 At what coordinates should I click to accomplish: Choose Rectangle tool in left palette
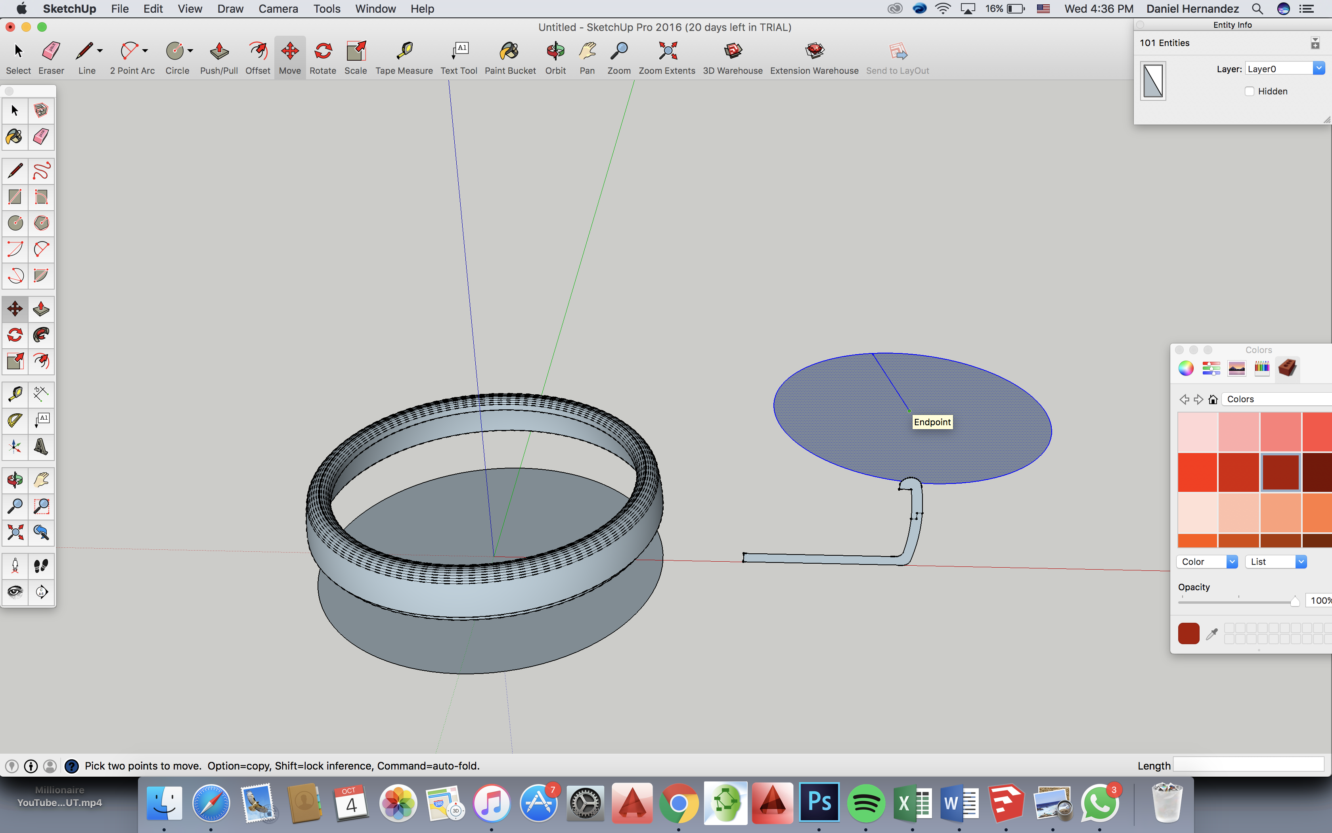[15, 197]
